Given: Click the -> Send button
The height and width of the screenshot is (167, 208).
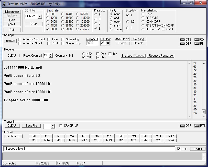Looking at the screenshot, I should pos(198,149).
